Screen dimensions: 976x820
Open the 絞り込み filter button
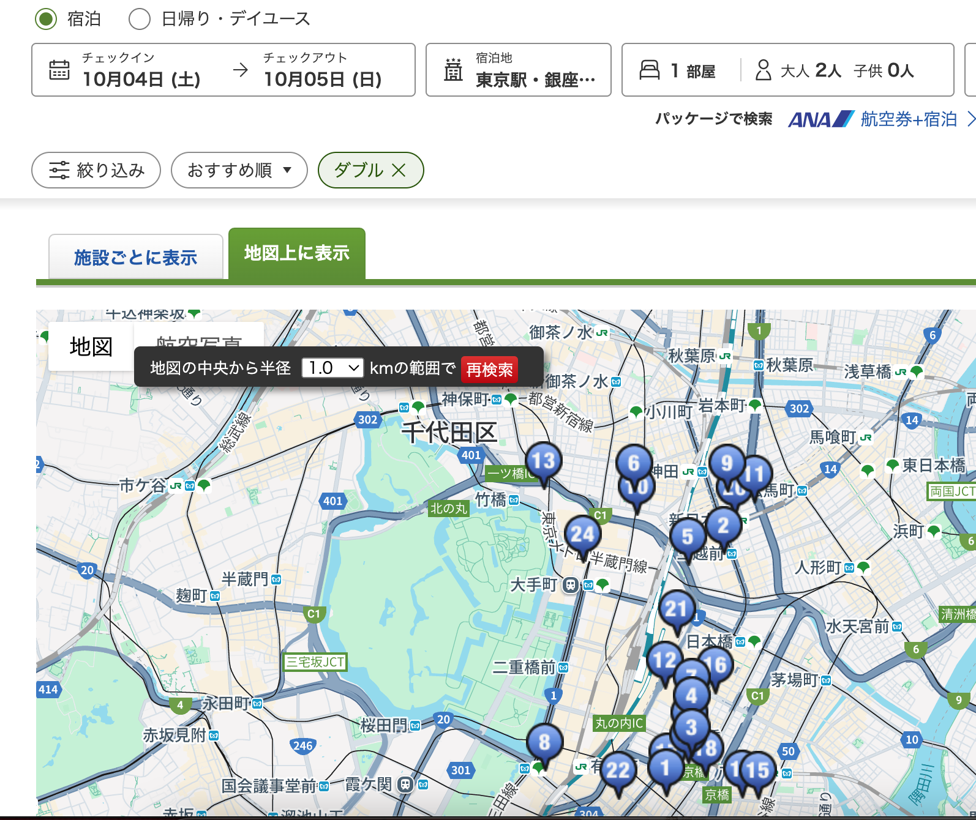pos(96,170)
